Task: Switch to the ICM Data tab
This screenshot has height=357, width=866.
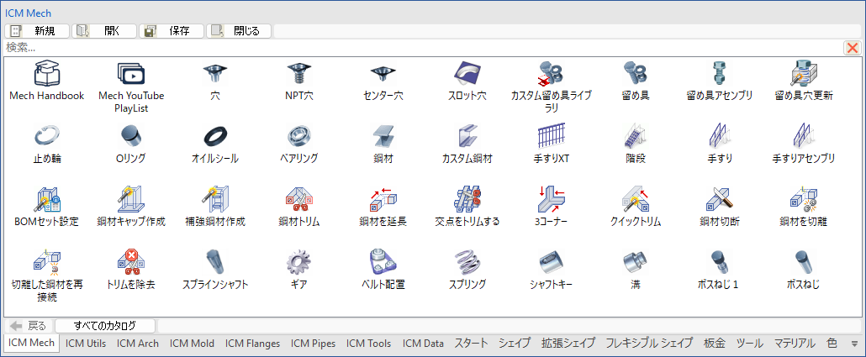Action: pyautogui.click(x=423, y=344)
